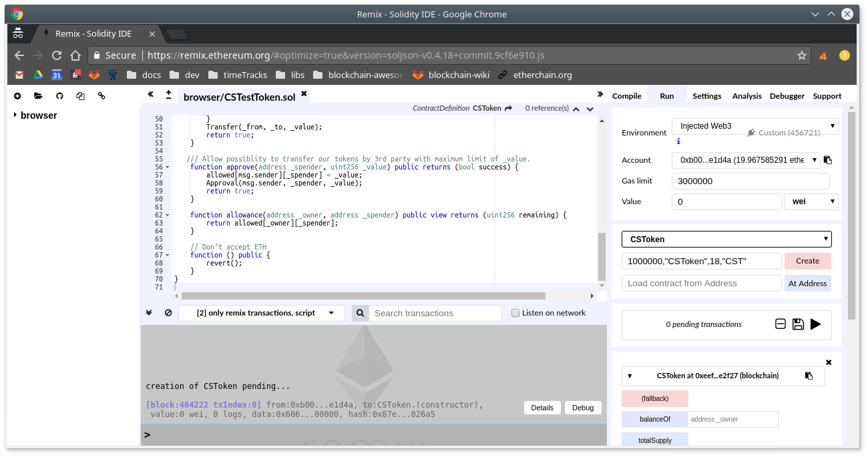Open the terminal transaction filter dropdown
Viewport: 868px width, 457px height.
[262, 313]
